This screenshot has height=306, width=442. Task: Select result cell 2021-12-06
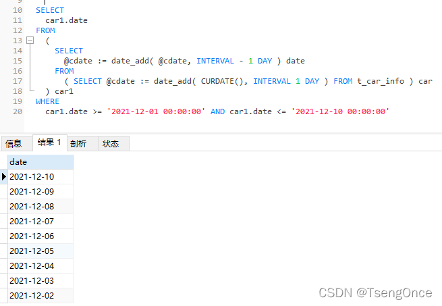[40, 236]
